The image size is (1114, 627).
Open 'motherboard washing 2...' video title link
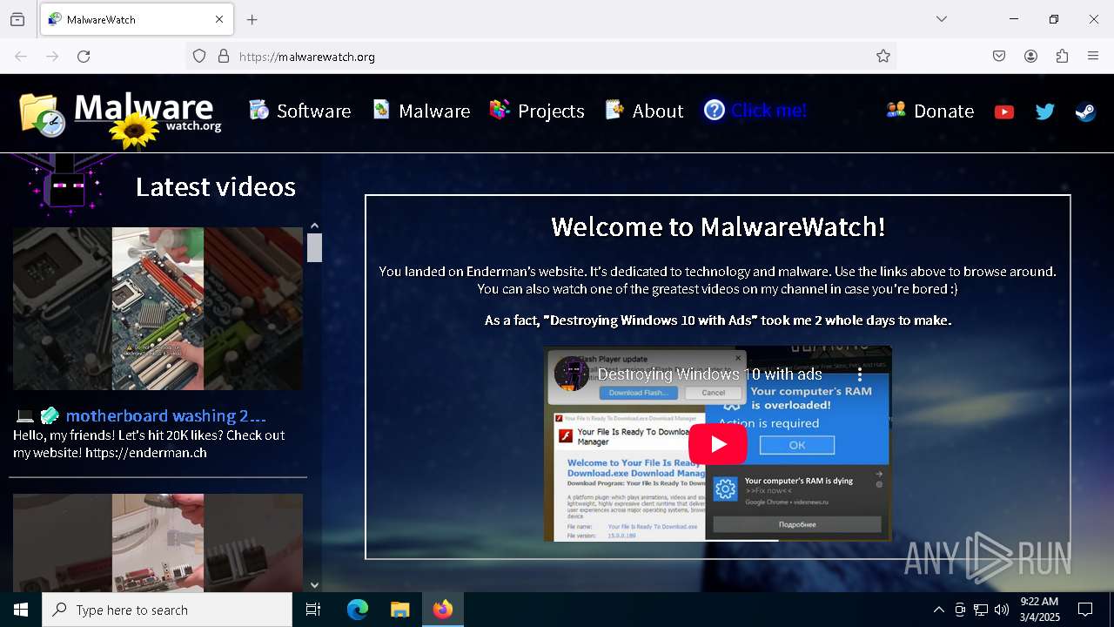pyautogui.click(x=165, y=415)
